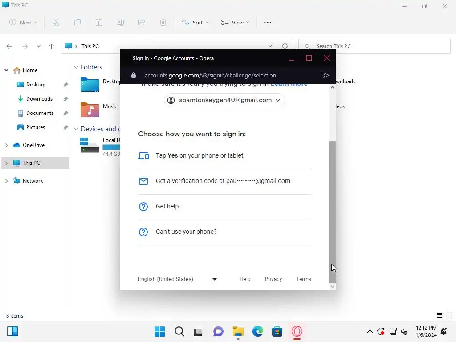The height and width of the screenshot is (342, 456).
Task: Go up one level with the up arrow
Action: coord(52,46)
